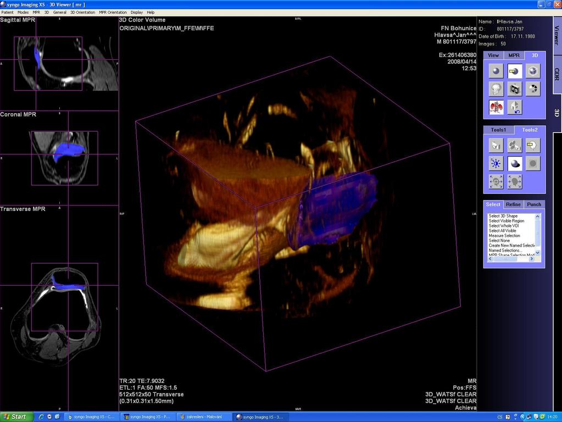
Task: Click the wireframe cube icon
Action: 533,71
